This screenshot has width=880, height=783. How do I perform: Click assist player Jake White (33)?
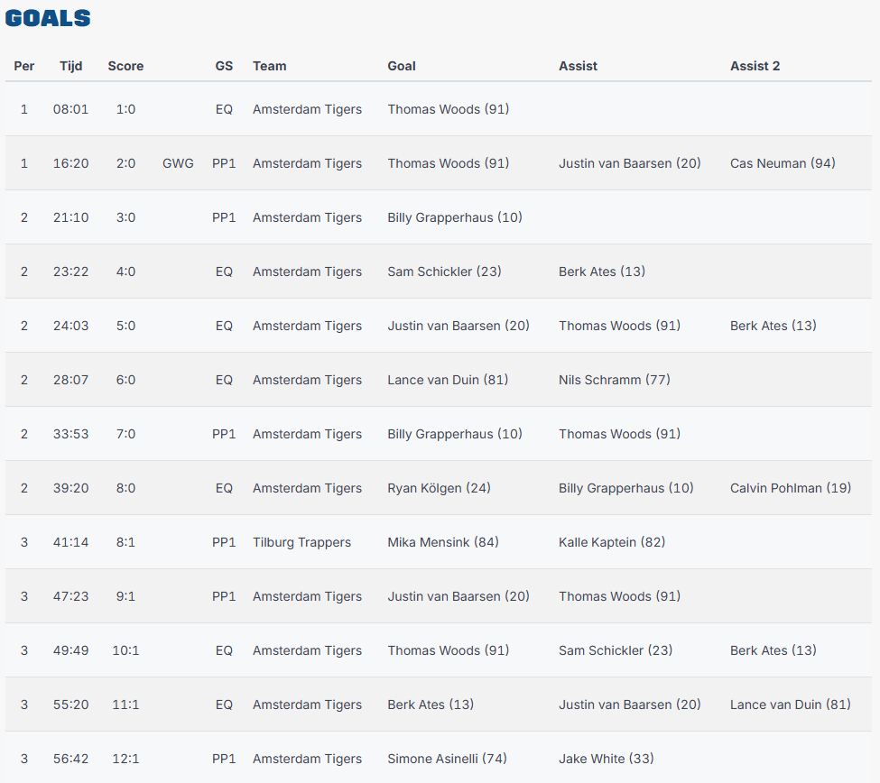click(x=606, y=759)
